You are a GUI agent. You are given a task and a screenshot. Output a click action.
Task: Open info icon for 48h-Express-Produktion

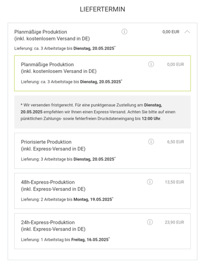150,182
